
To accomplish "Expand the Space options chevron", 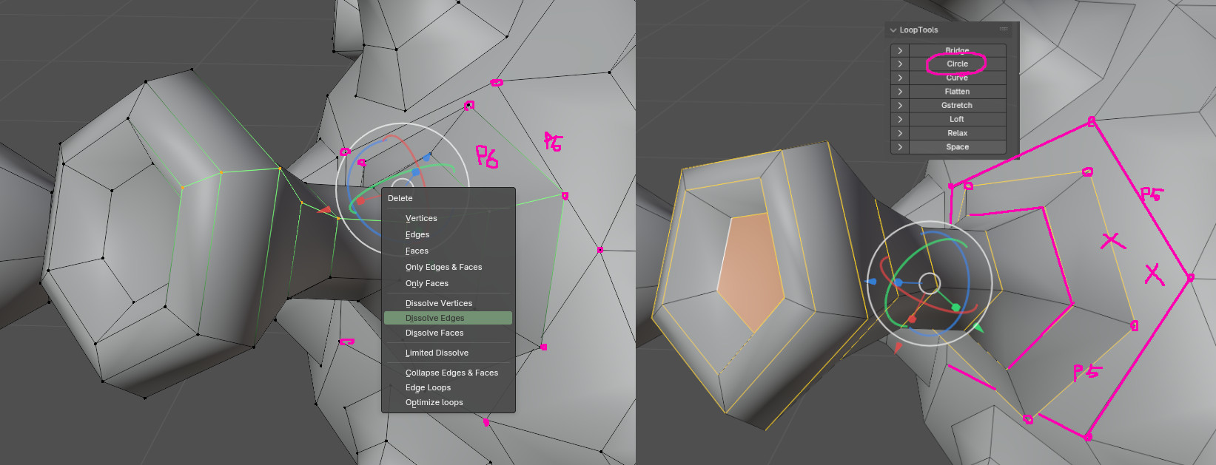I will click(900, 147).
